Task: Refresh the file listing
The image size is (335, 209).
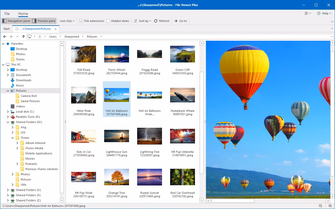Action: (161, 21)
